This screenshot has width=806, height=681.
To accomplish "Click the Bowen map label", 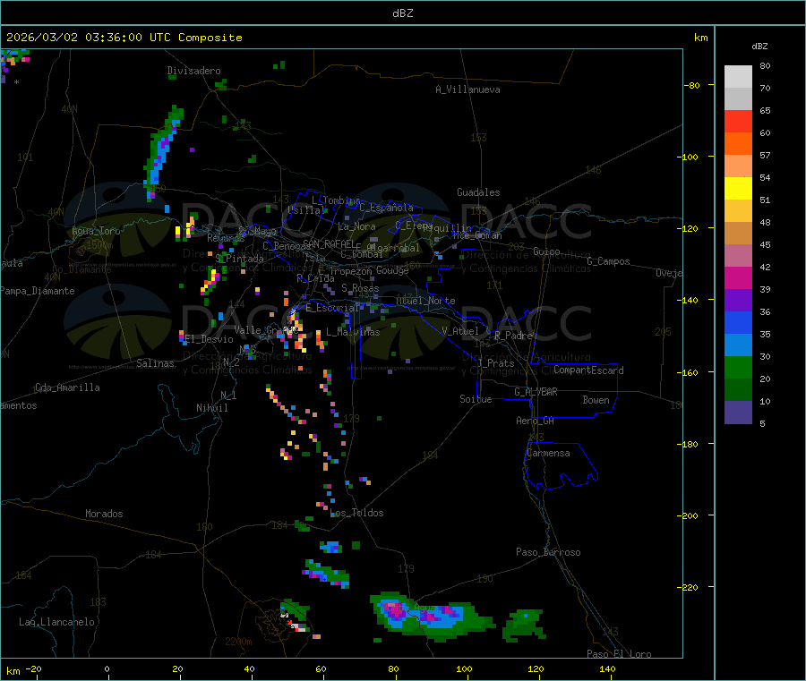I will pyautogui.click(x=596, y=400).
